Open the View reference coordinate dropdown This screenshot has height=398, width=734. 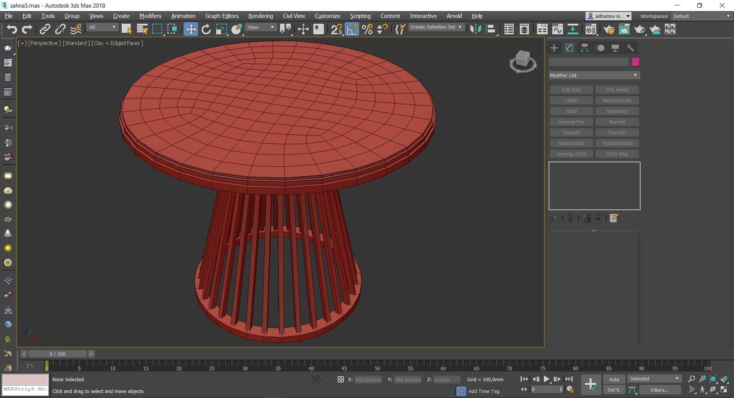[x=261, y=27]
